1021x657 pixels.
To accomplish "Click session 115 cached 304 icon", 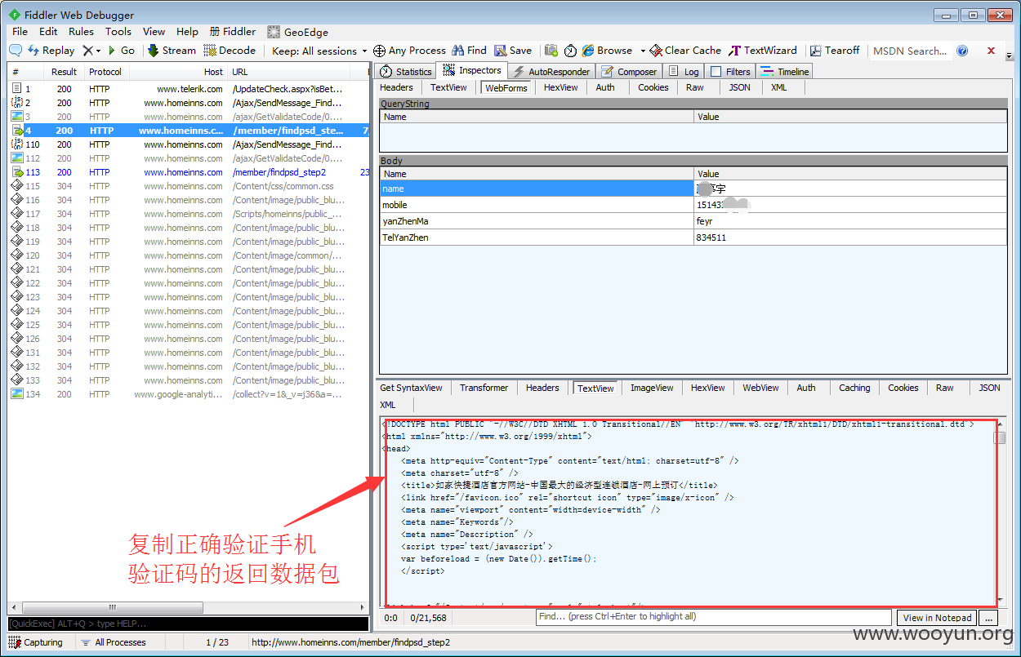I will (x=16, y=186).
